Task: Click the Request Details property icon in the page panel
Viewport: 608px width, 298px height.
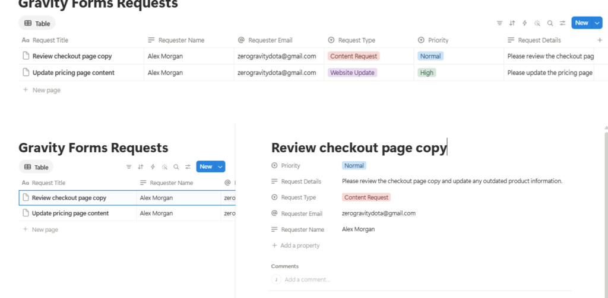Action: click(274, 181)
